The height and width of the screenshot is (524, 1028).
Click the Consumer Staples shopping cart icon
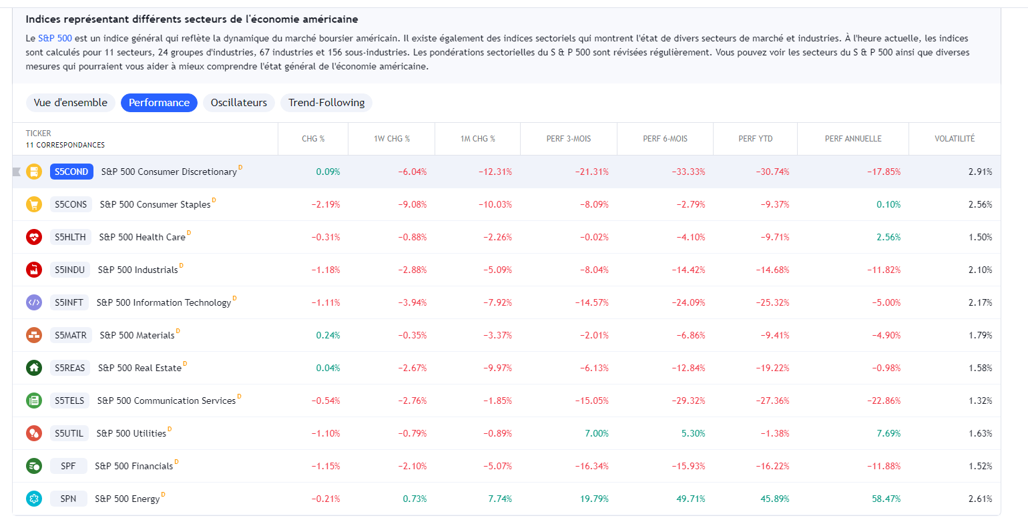coord(34,204)
